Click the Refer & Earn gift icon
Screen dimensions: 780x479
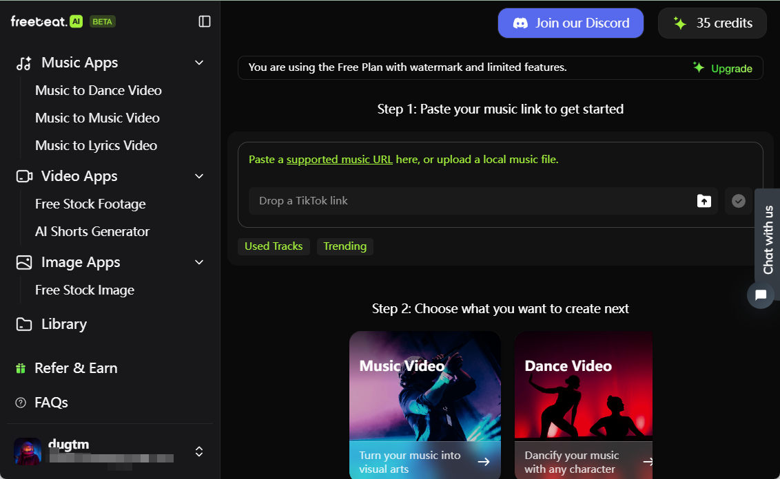coord(21,368)
